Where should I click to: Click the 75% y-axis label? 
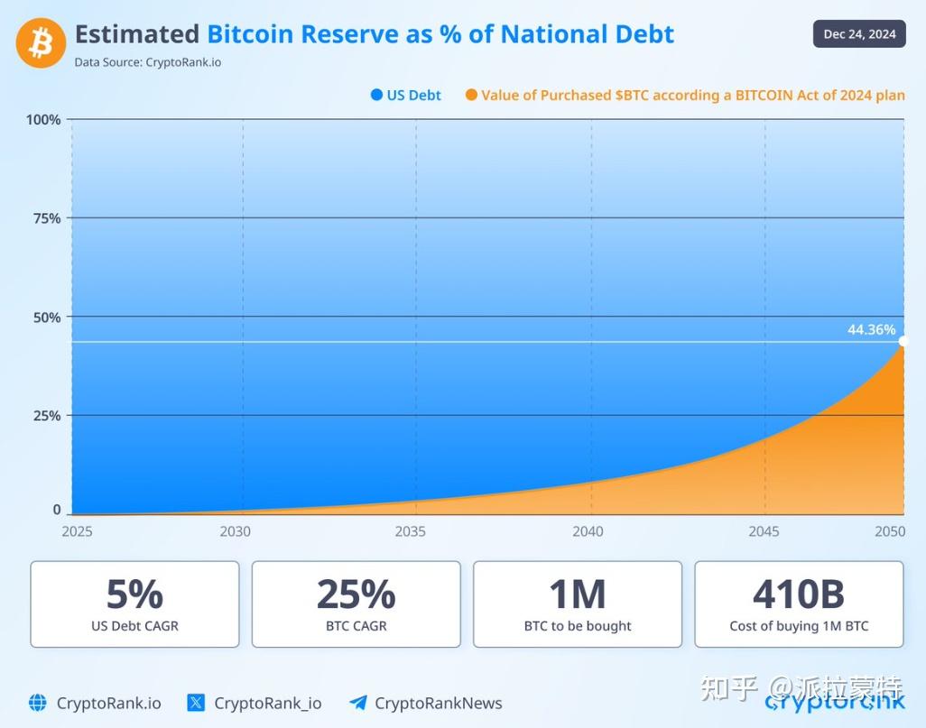pyautogui.click(x=43, y=218)
